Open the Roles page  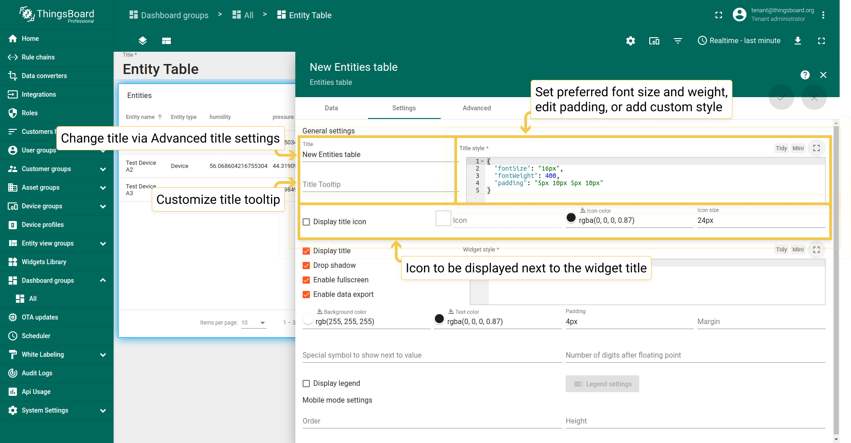point(57,113)
